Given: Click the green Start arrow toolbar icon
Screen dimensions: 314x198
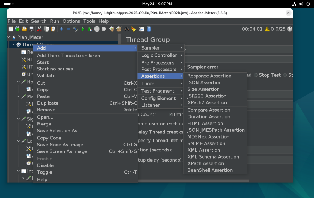Looking at the screenshot, I should [83, 29].
